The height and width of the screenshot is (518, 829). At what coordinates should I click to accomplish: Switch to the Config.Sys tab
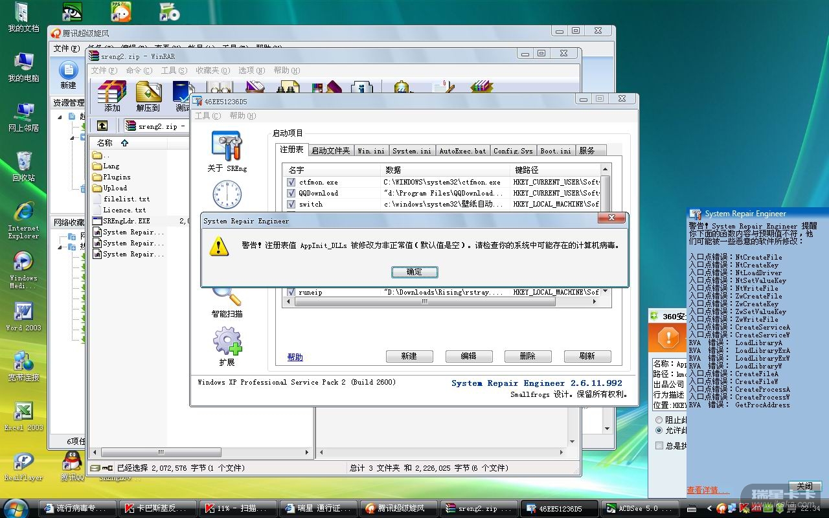[x=513, y=151]
